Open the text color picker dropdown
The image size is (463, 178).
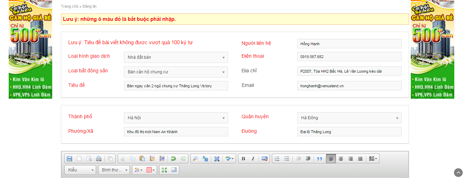coord(139,170)
